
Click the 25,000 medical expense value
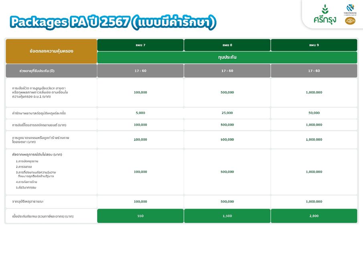pyautogui.click(x=227, y=113)
